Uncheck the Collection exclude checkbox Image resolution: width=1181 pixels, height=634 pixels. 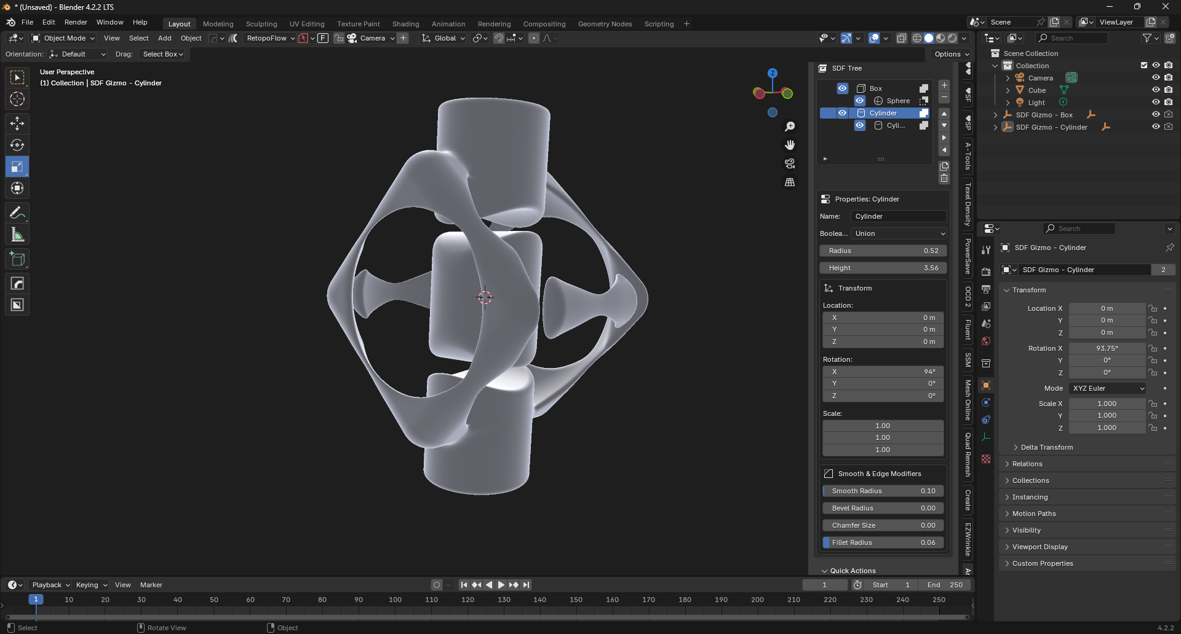coord(1143,66)
